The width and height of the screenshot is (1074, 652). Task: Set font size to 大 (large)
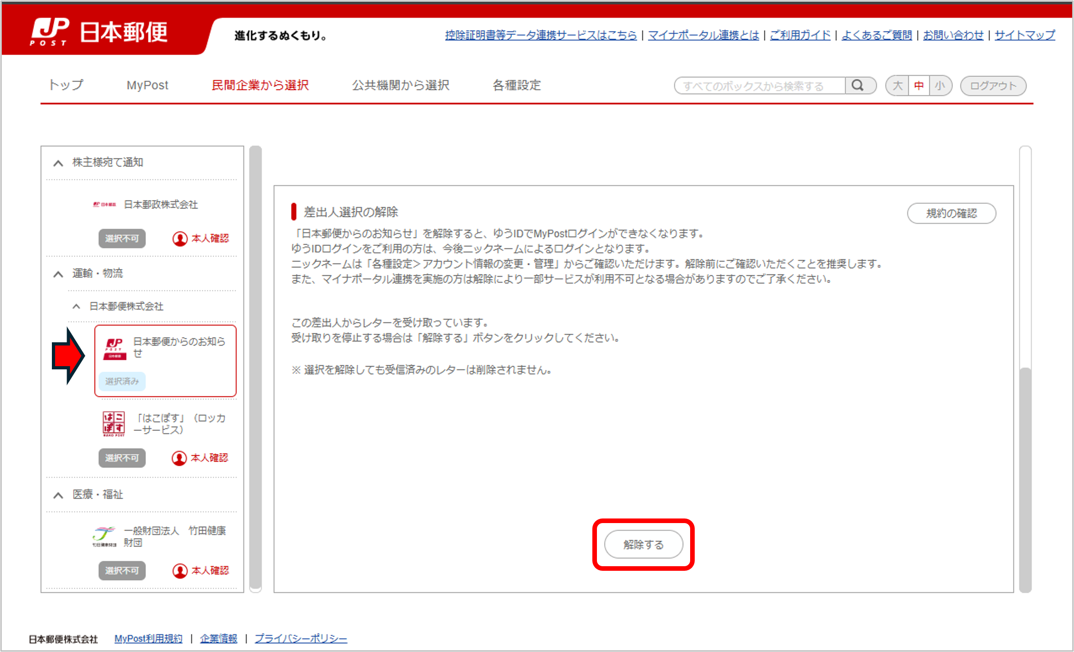click(x=897, y=86)
